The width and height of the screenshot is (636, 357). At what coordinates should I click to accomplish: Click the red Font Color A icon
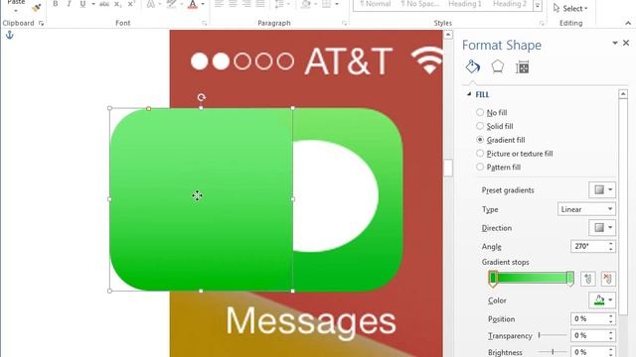point(193,4)
